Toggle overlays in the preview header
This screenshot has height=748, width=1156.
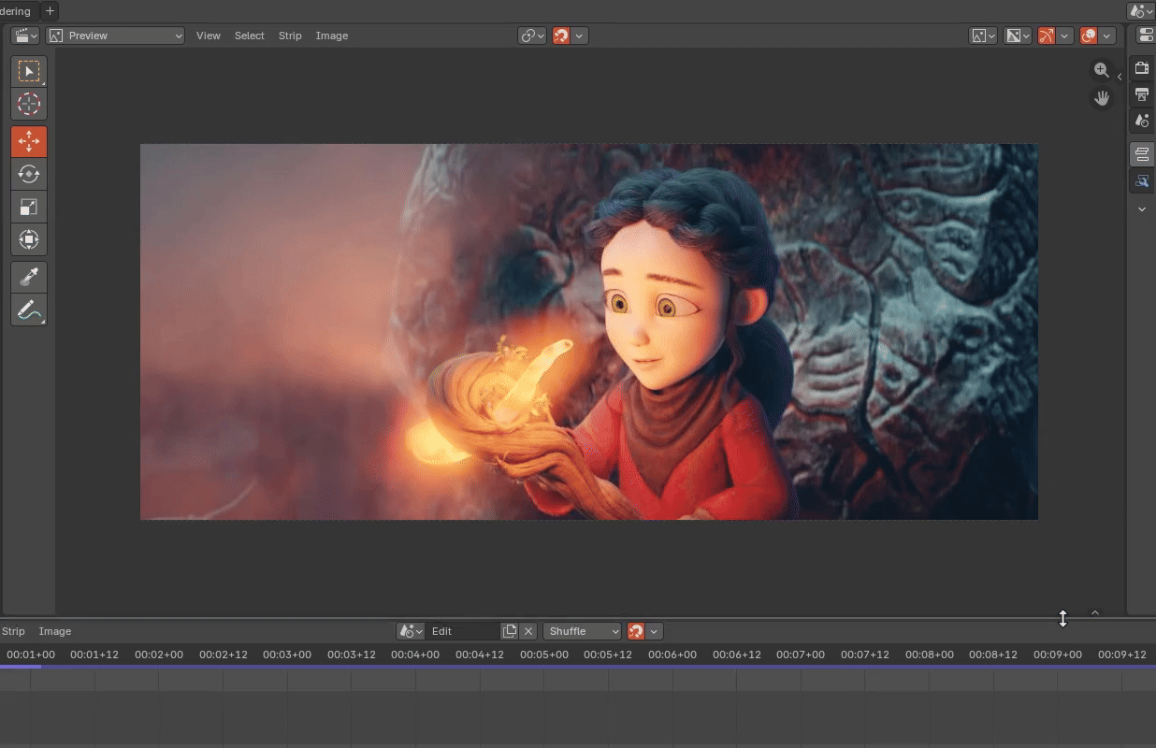click(x=1089, y=36)
